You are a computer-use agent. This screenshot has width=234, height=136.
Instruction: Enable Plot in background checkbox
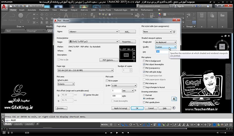144,61
